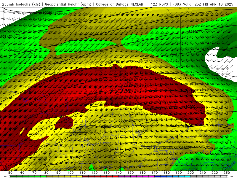Screen dimensions: 237x178
Task: Click the dark gray swatch right of the 200 mark
Action: [194, 177]
